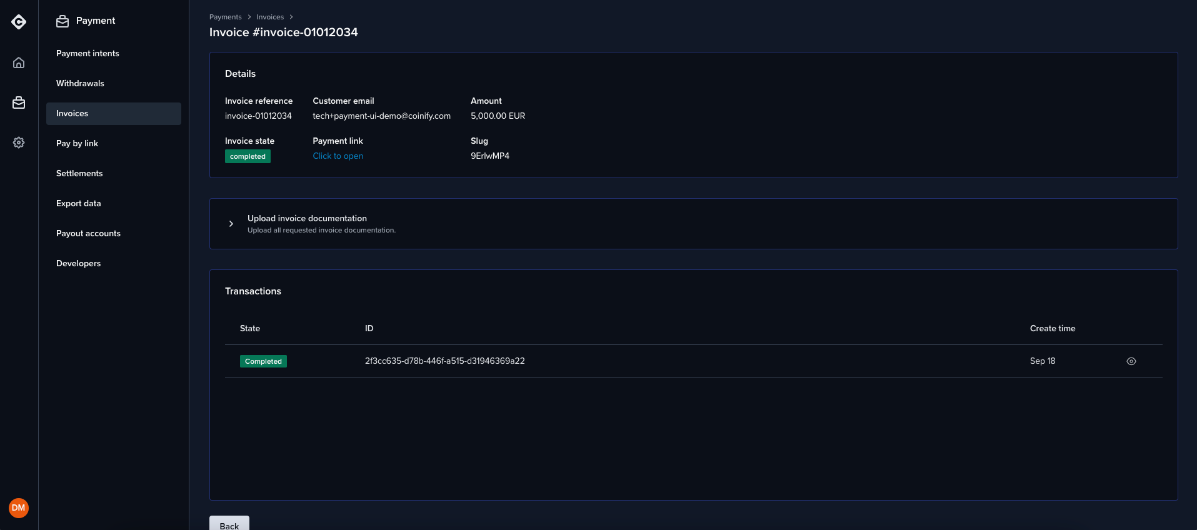
Task: Click the DM user avatar
Action: (x=19, y=507)
